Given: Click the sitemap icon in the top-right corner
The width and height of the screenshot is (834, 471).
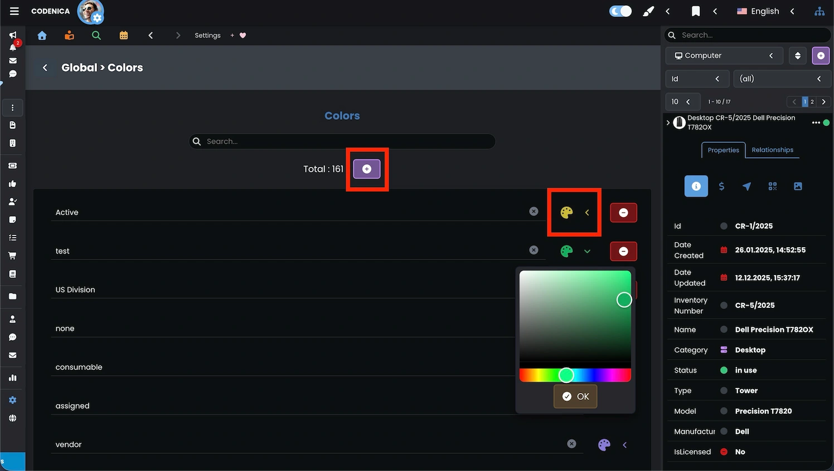Looking at the screenshot, I should [820, 11].
